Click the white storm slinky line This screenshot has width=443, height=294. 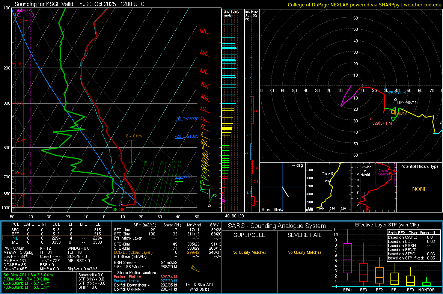[285, 191]
